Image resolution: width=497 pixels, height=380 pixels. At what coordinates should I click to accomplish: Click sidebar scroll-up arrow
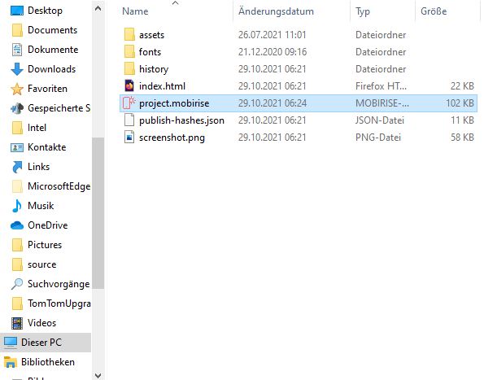point(98,9)
